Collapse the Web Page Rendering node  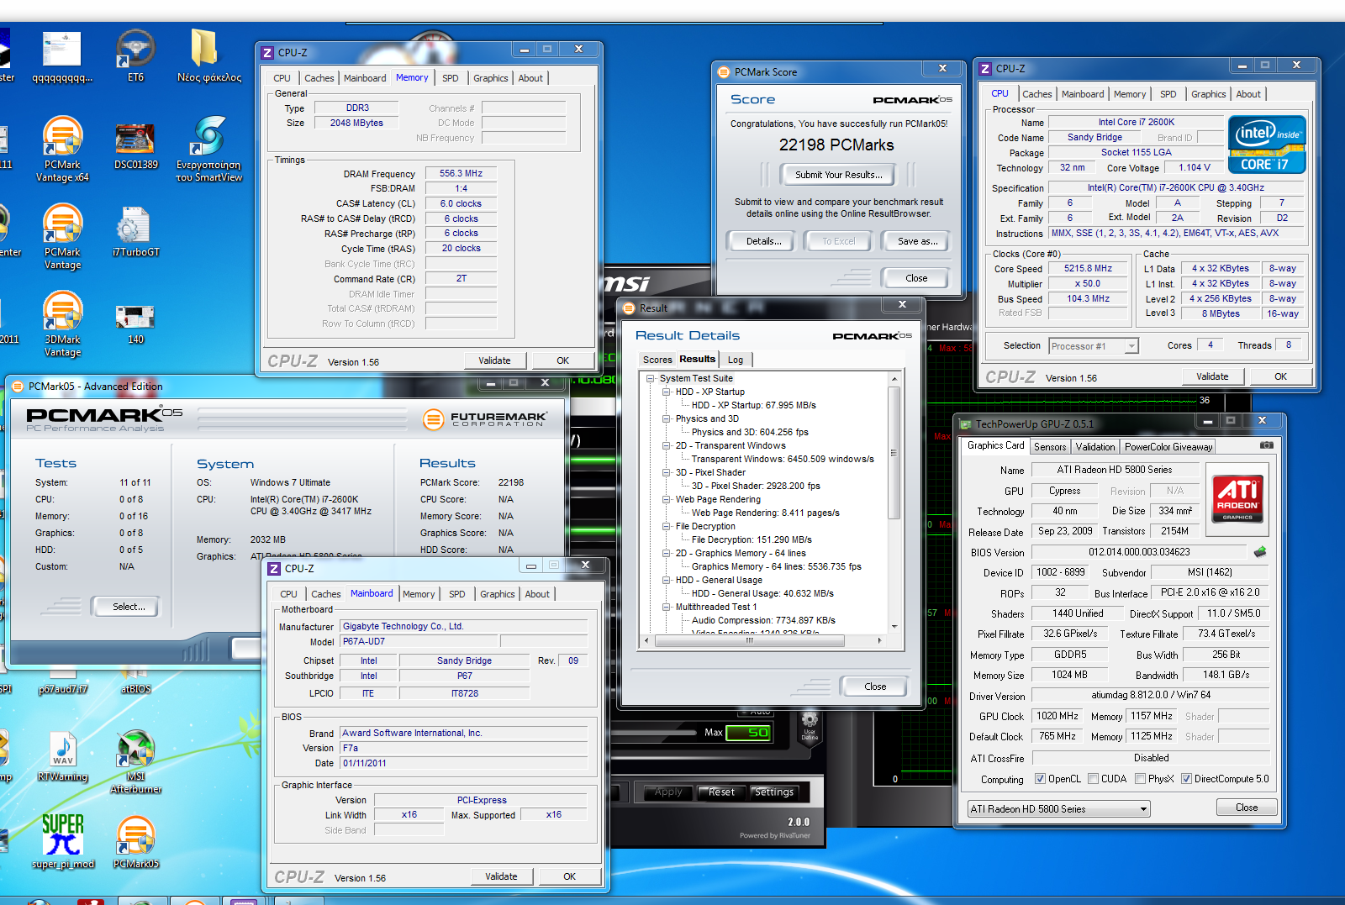[666, 499]
